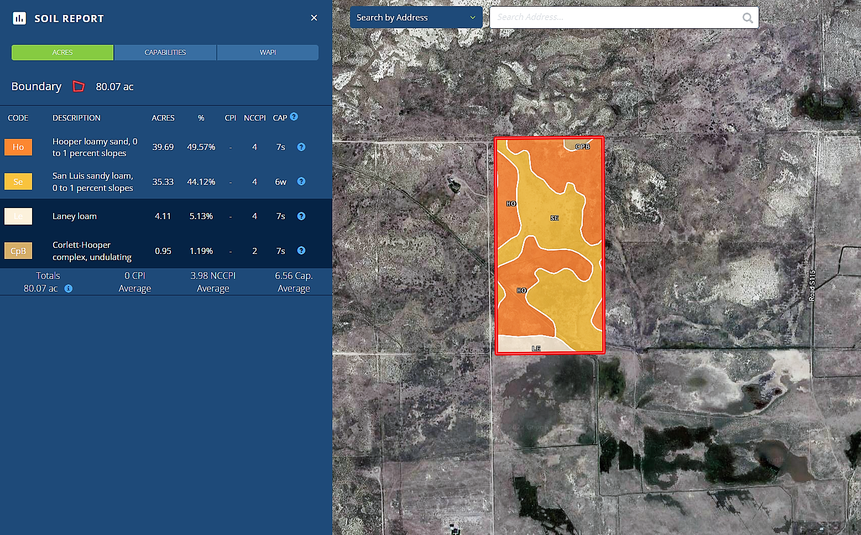This screenshot has width=861, height=535.
Task: Open help for Hooper loamy sand row
Action: point(301,147)
